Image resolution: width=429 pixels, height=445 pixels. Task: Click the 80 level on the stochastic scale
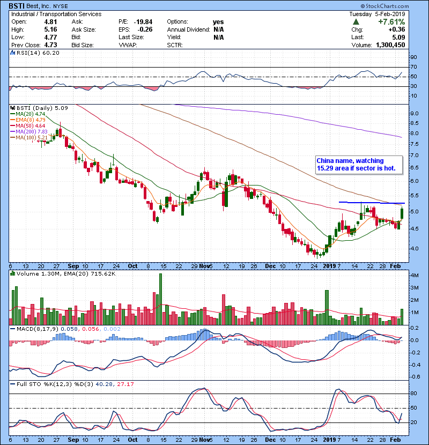pyautogui.click(x=413, y=394)
